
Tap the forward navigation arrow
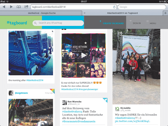(x=11, y=7)
